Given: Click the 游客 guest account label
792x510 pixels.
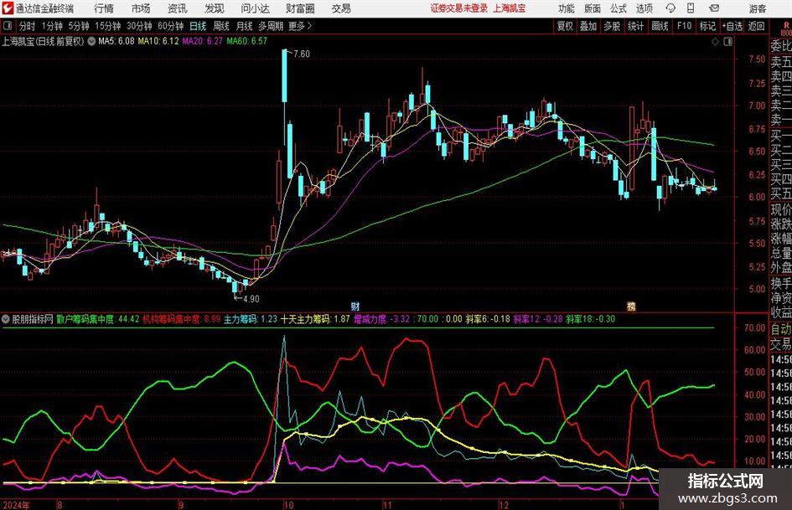Looking at the screenshot, I should pyautogui.click(x=758, y=8).
